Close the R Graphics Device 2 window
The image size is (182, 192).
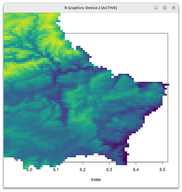click(x=174, y=8)
